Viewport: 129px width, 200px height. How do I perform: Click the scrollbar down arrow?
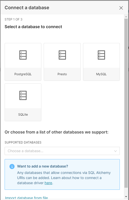[126, 197]
